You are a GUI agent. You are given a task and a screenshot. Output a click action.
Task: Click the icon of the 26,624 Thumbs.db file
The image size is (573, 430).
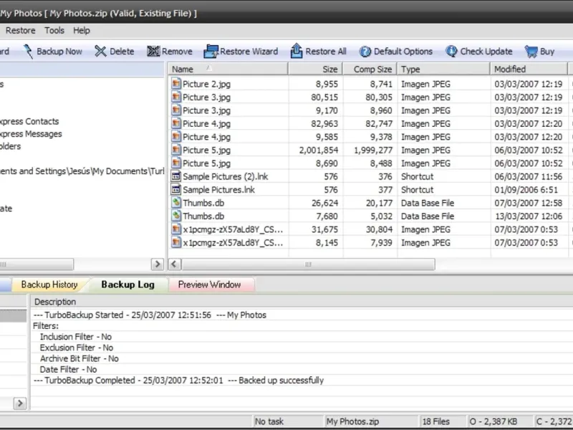point(176,203)
